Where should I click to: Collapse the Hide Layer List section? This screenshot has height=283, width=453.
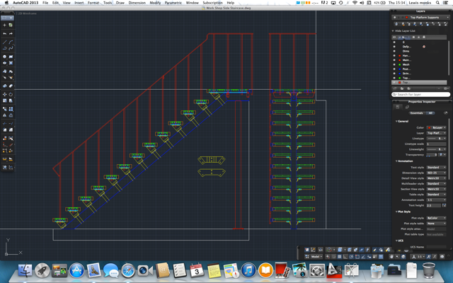394,31
